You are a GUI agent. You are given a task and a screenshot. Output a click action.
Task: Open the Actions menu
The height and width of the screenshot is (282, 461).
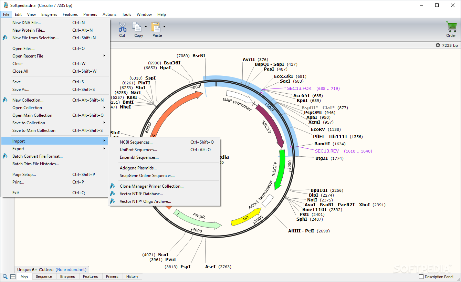click(109, 14)
